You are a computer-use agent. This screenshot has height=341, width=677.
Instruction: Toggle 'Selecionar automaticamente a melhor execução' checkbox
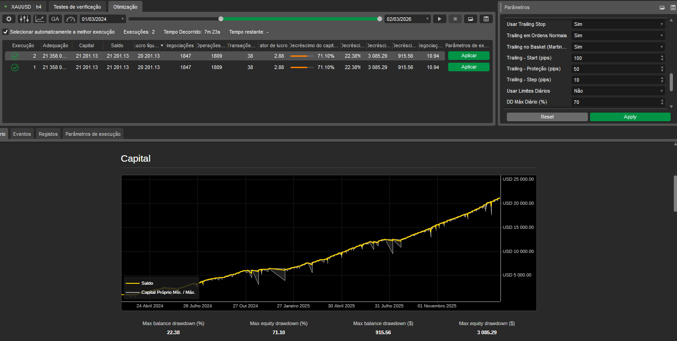5,32
